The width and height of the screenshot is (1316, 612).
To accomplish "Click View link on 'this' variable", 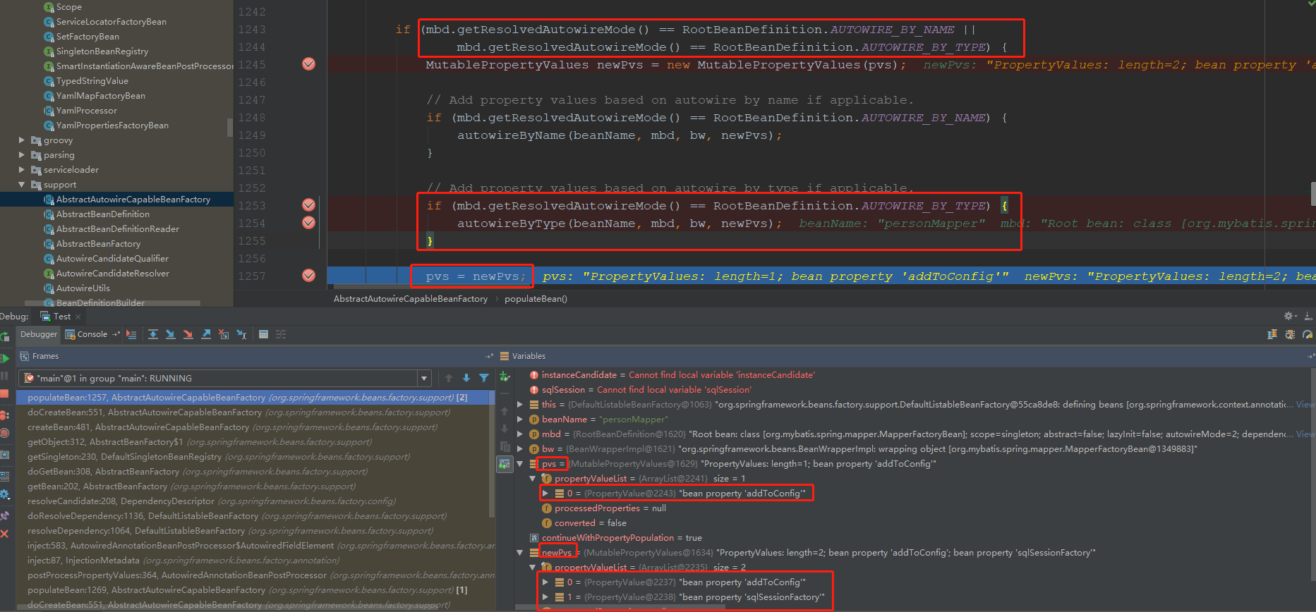I will pyautogui.click(x=1305, y=405).
